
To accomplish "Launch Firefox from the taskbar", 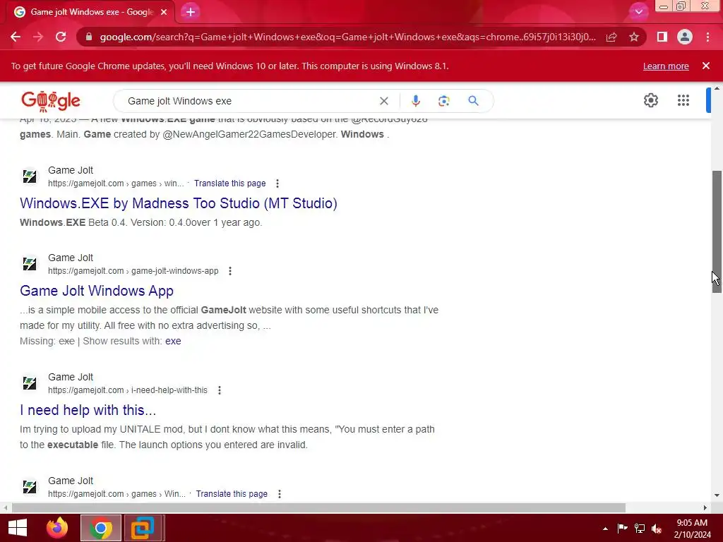I will click(57, 528).
